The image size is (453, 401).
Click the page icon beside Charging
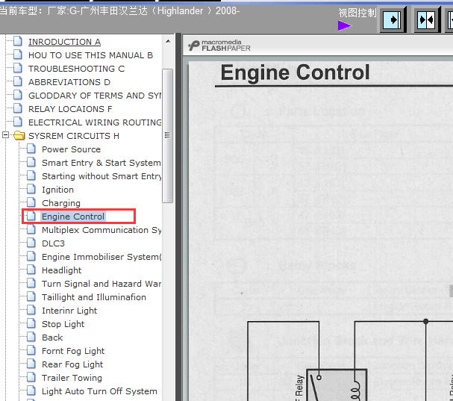point(31,202)
